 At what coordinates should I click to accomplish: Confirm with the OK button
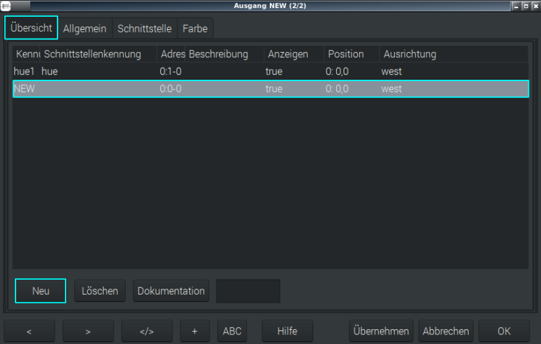[x=504, y=331]
